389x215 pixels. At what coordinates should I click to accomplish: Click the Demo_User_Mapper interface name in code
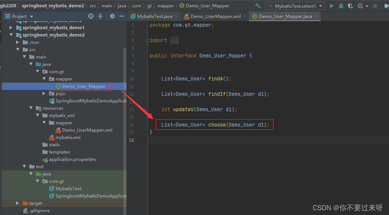pyautogui.click(x=223, y=56)
